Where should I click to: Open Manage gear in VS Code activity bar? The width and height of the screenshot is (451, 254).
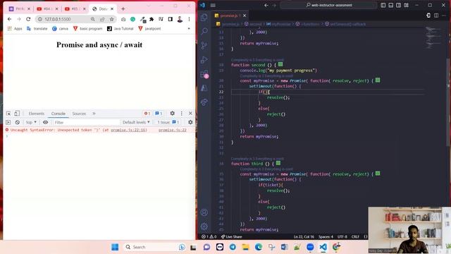(x=204, y=226)
